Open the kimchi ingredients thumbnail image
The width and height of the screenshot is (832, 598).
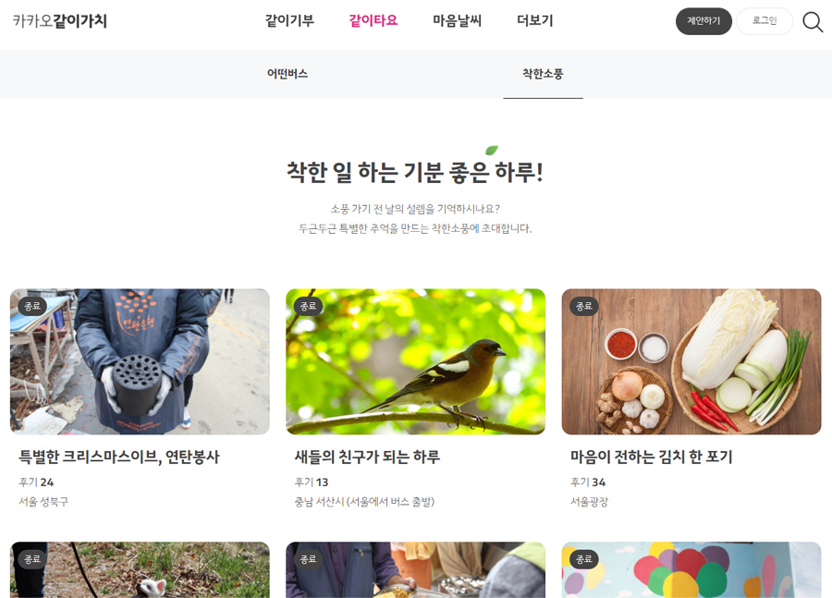691,362
